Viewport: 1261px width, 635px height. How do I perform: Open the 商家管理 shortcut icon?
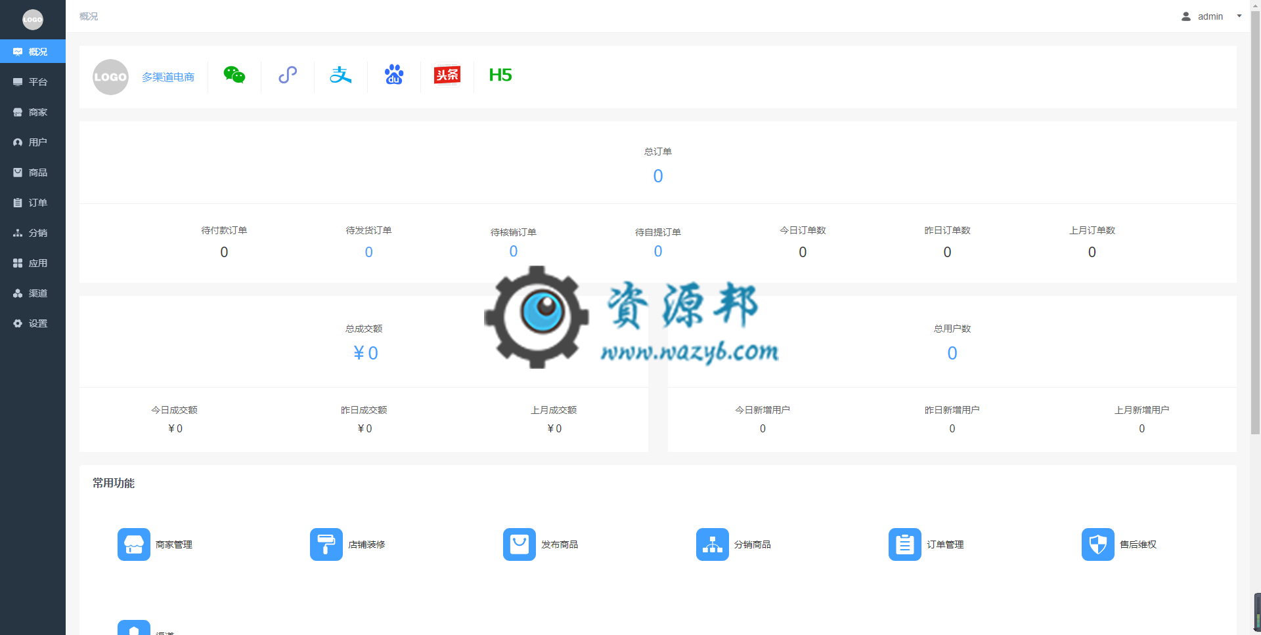tap(134, 544)
